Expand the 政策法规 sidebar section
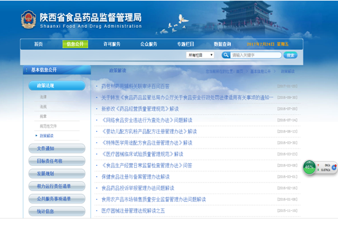 pos(57,86)
